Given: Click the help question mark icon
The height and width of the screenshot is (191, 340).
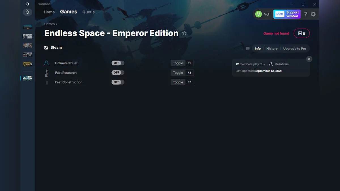Looking at the screenshot, I should 305,14.
